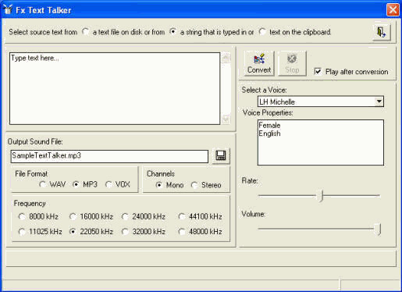Toggle Play after conversion checkbox
Image resolution: width=402 pixels, height=292 pixels.
[318, 71]
